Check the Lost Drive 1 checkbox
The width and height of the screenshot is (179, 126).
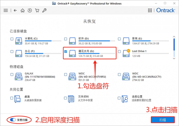[x=119, y=51]
